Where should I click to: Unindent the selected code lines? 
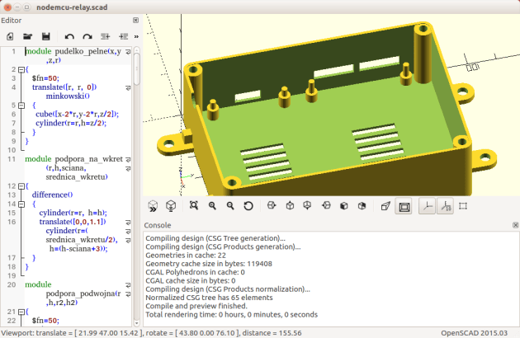coord(105,36)
